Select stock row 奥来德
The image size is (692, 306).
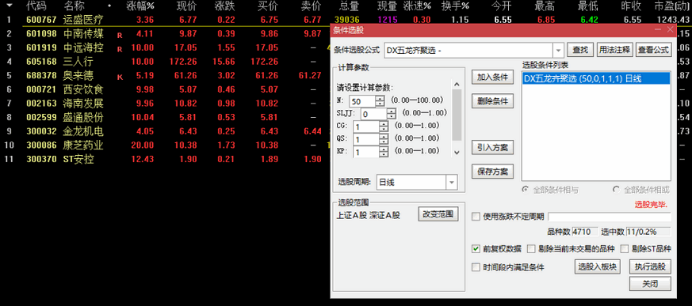click(78, 75)
